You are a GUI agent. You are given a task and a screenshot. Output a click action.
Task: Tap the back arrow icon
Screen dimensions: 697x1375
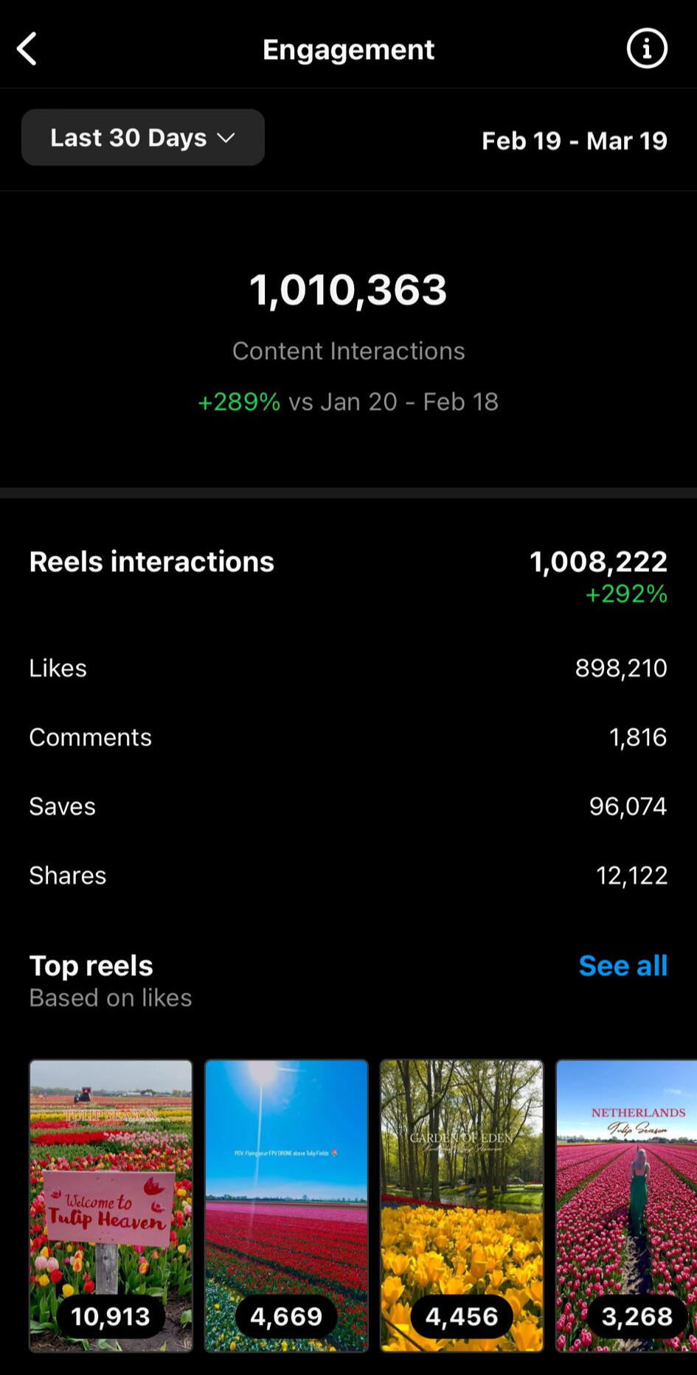27,49
